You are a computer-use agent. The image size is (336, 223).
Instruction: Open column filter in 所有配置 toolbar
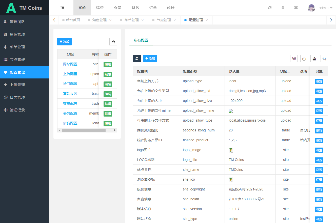pyautogui.click(x=294, y=59)
